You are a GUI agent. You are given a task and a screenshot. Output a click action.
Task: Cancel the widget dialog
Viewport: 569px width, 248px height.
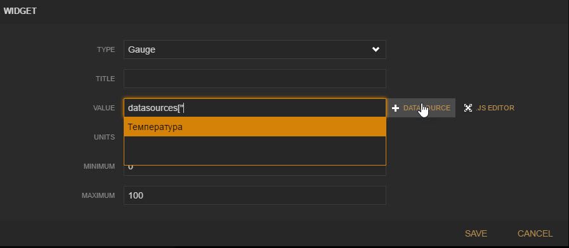(535, 233)
